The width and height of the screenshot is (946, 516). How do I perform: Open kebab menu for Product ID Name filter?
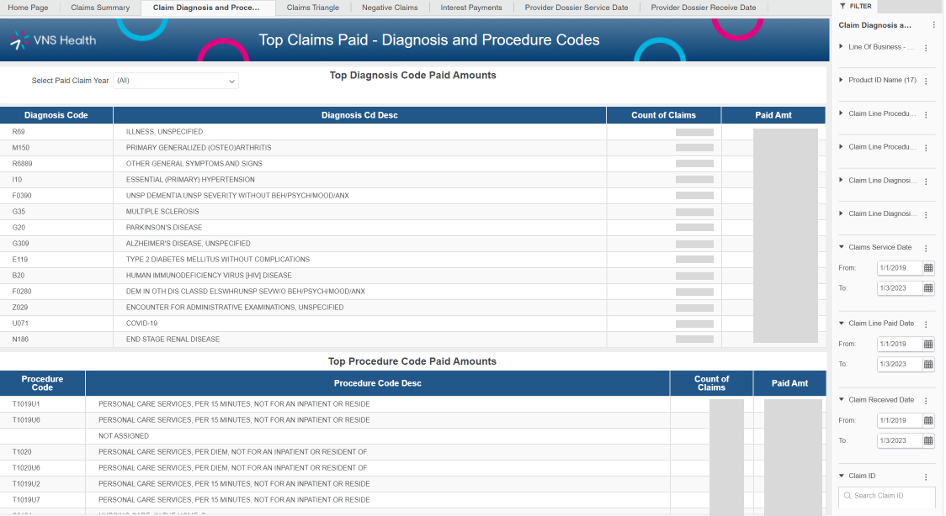pyautogui.click(x=926, y=81)
